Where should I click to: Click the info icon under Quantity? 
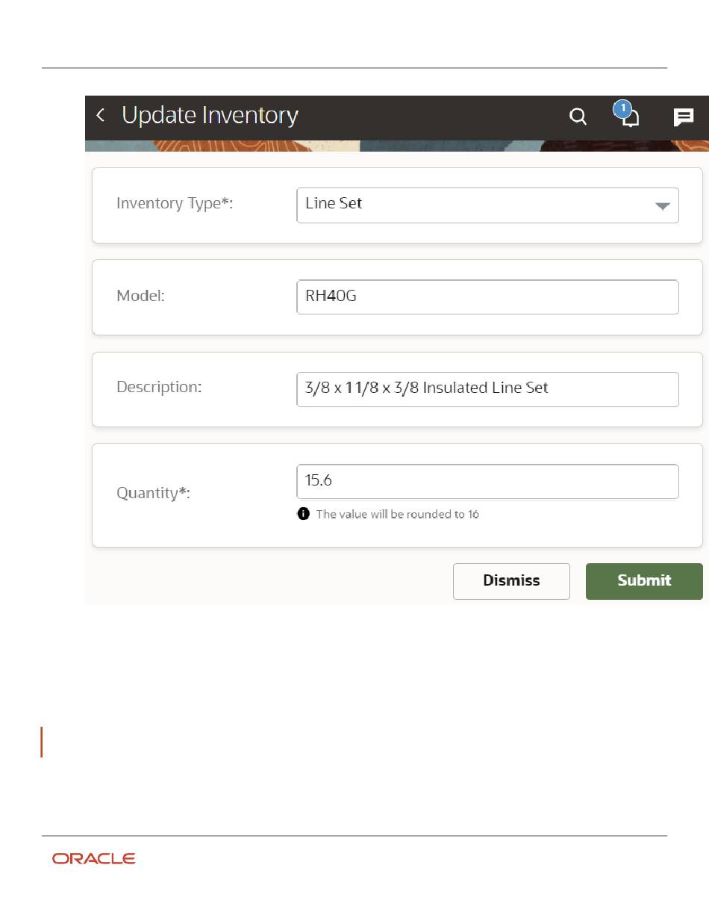pos(304,514)
